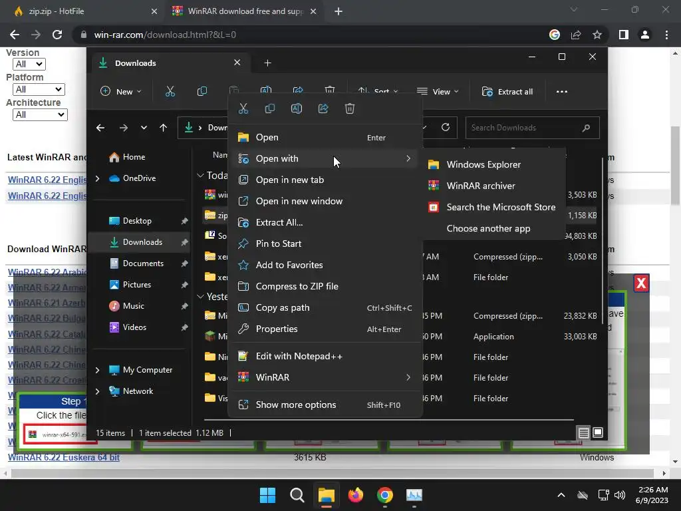681x511 pixels.
Task: Select Compress to ZIP file
Action: click(x=325, y=286)
